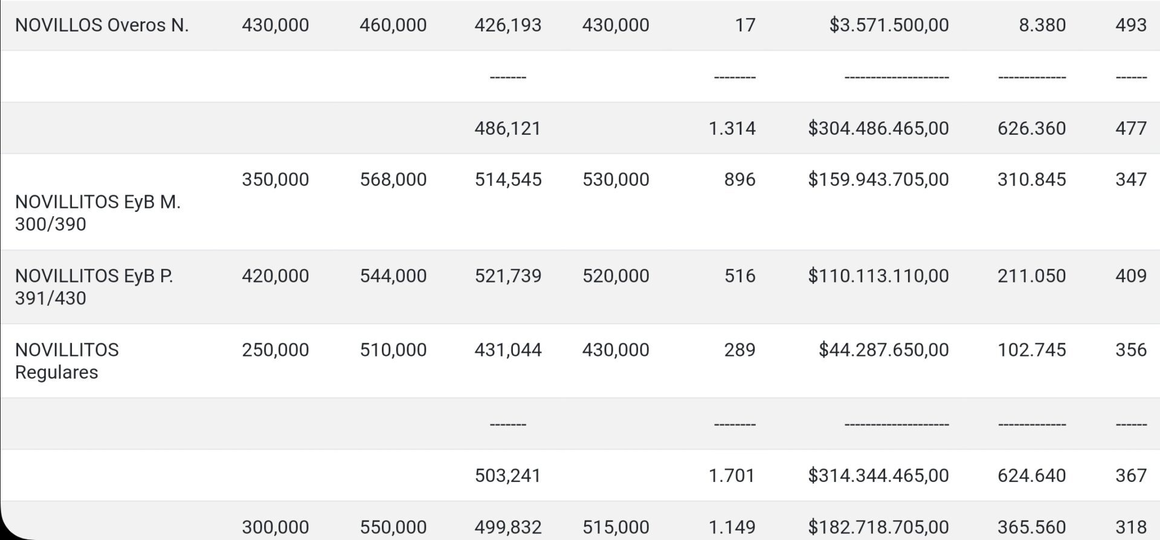Select the average price 486,121
Image resolution: width=1160 pixels, height=540 pixels.
pos(507,128)
